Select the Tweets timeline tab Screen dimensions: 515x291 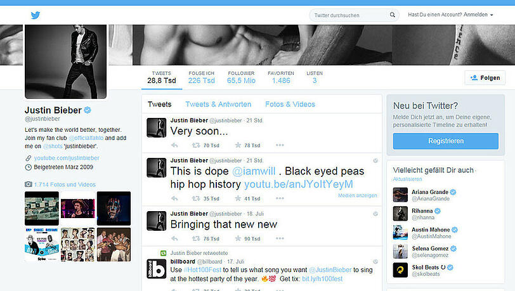click(160, 104)
